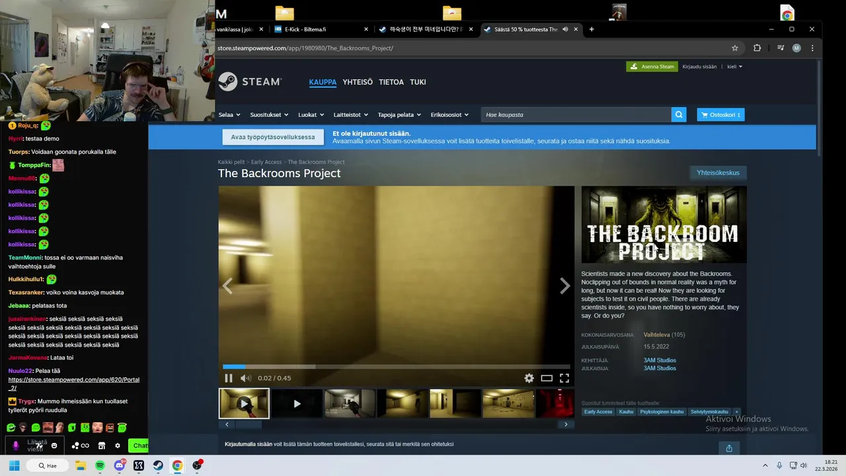846x476 pixels.
Task: Enter fullscreen for the trailer video
Action: coord(564,378)
